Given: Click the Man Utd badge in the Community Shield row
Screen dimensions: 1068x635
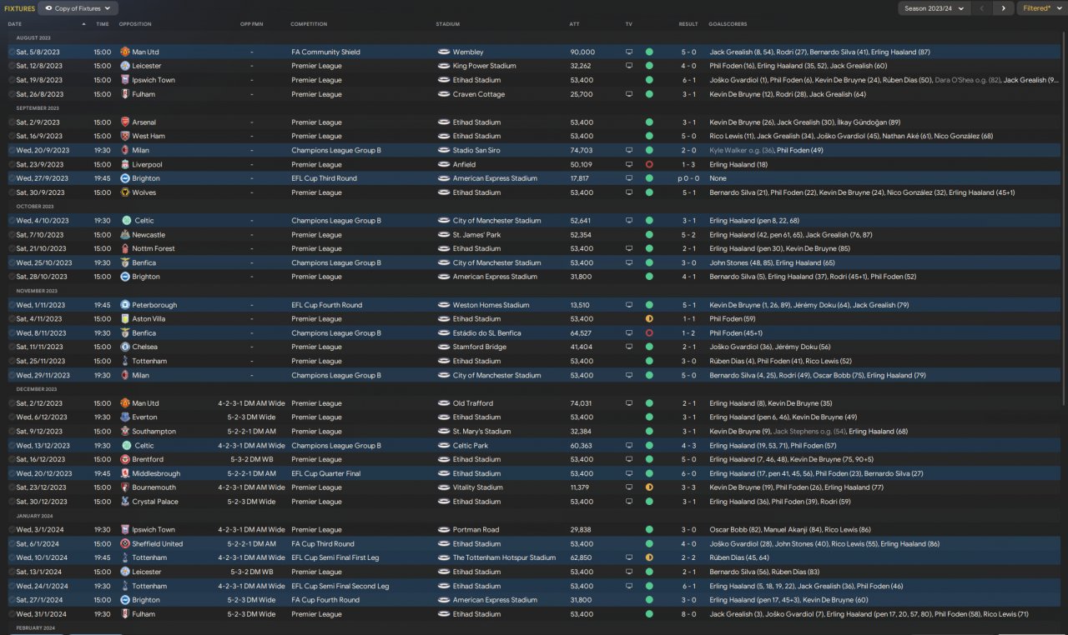Looking at the screenshot, I should pyautogui.click(x=125, y=52).
